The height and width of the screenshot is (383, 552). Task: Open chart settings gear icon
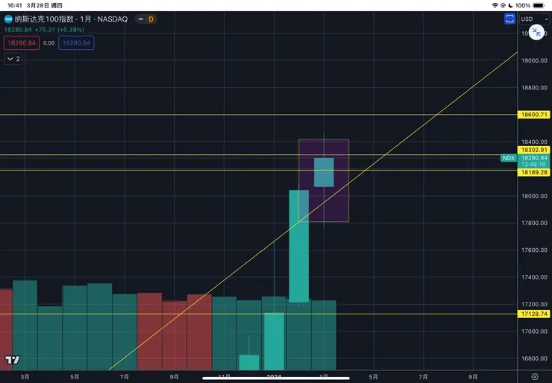tap(534, 377)
